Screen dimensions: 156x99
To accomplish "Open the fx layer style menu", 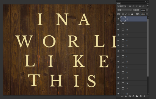I will tap(126, 96).
